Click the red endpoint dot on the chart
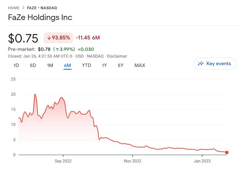Viewport: 240px width, 170px height. tap(227, 152)
